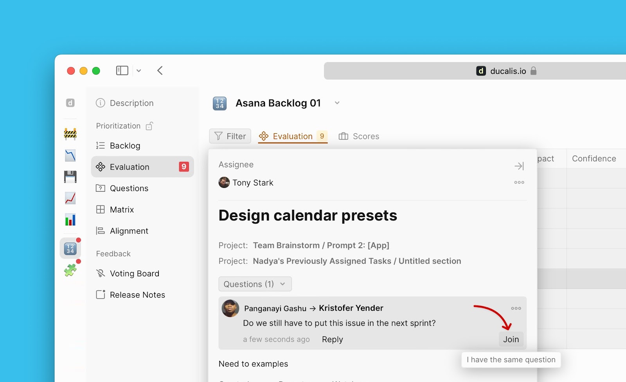Collapse the issue panel with arrow icon

tap(519, 166)
